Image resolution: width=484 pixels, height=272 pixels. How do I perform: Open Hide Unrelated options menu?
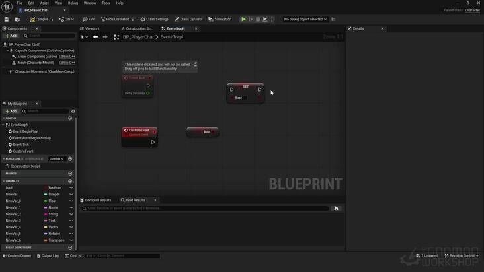(x=133, y=19)
